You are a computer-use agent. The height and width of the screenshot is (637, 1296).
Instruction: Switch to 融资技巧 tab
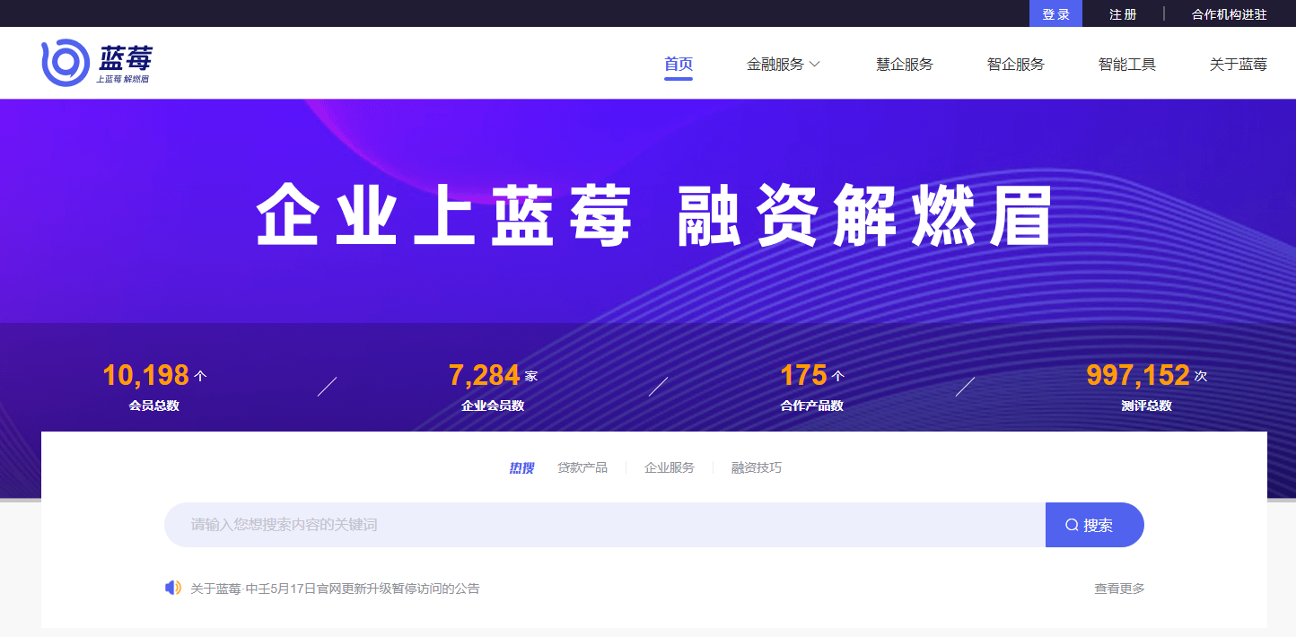[x=757, y=467]
